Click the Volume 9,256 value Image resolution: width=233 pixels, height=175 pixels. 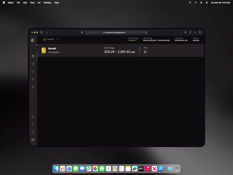pos(196,40)
